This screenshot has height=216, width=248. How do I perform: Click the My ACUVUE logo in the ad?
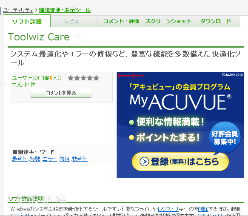[180, 102]
